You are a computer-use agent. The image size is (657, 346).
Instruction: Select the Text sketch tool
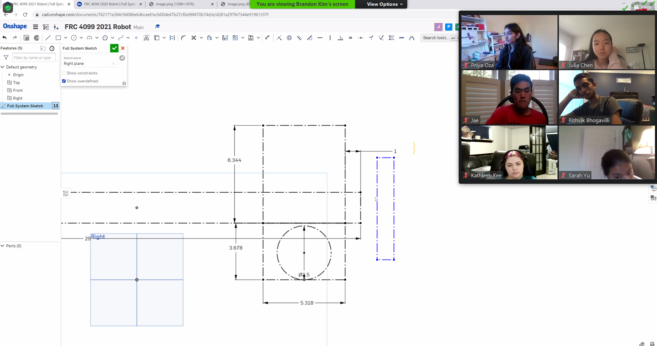[146, 38]
